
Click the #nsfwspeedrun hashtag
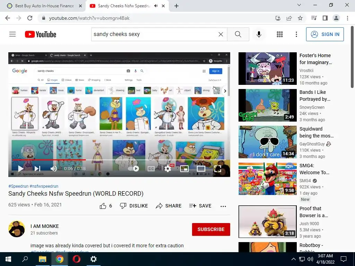click(x=44, y=186)
